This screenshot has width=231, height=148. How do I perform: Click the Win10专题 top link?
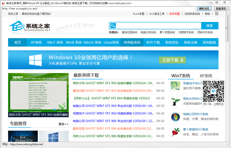click(139, 14)
